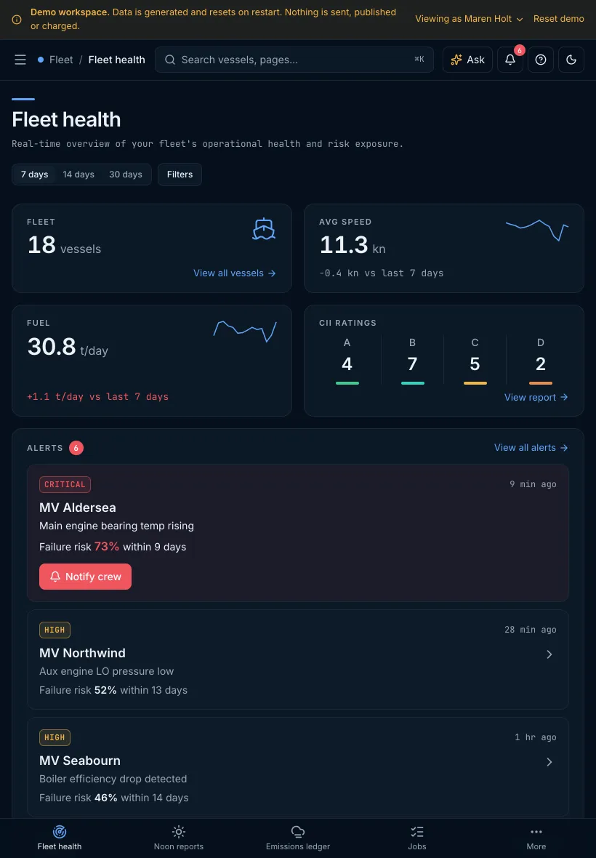The image size is (596, 858).
Task: Click Search vessels, pages input
Action: click(294, 60)
